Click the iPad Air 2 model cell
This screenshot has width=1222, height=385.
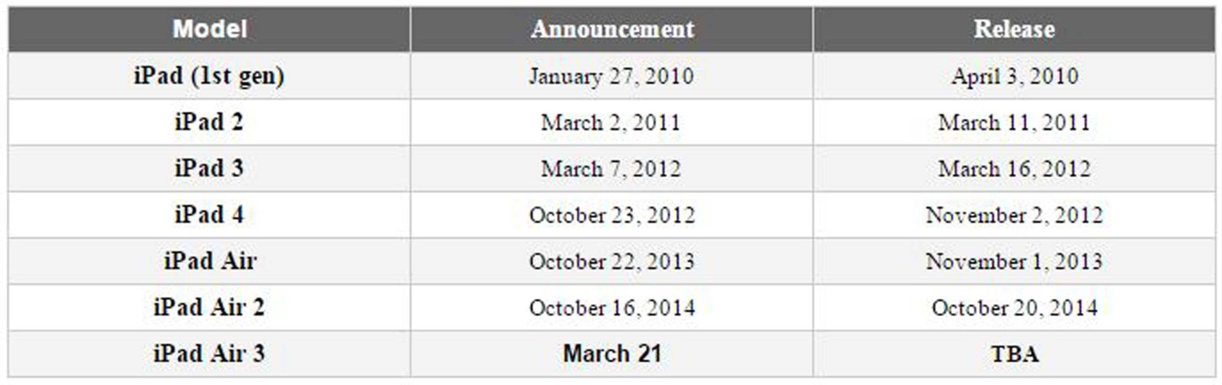(209, 308)
